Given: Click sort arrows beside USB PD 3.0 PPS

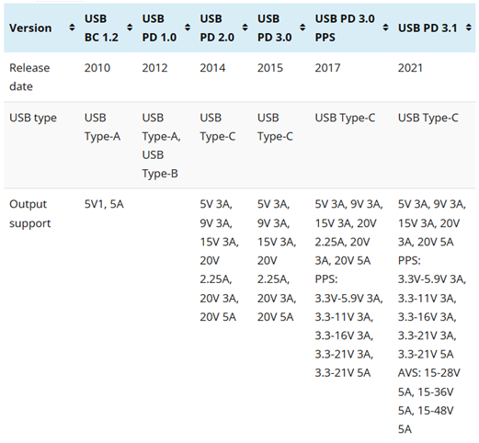Looking at the screenshot, I should coord(385,28).
